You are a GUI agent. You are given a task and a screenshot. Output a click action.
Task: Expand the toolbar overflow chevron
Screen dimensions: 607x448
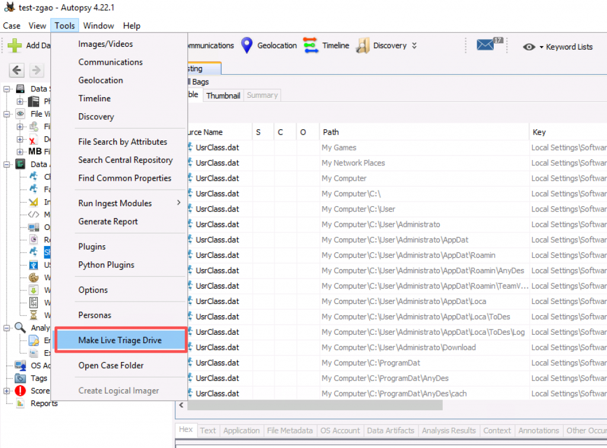(x=414, y=46)
